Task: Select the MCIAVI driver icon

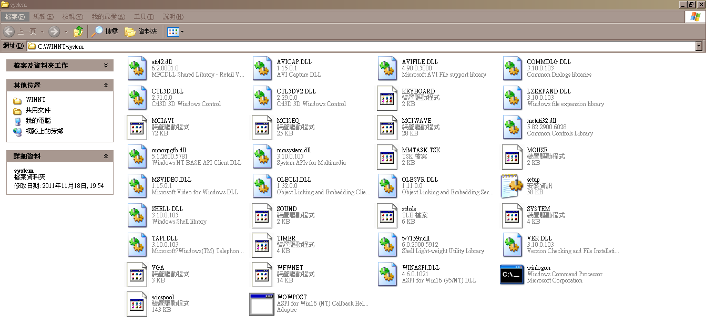Action: tap(137, 127)
